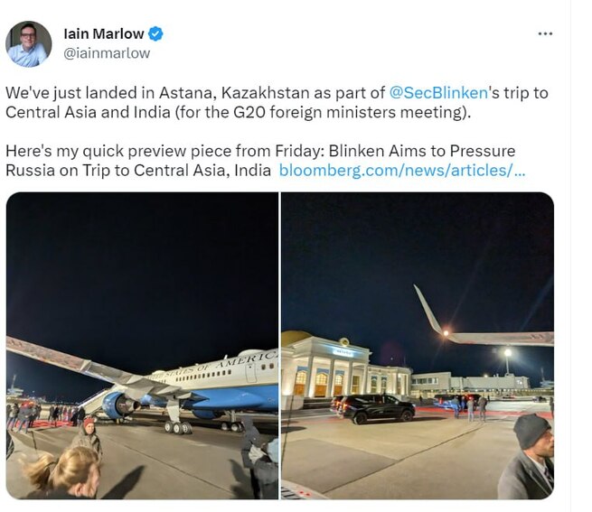
Task: Click the blonde-haired person in left photo
Action: [62, 471]
